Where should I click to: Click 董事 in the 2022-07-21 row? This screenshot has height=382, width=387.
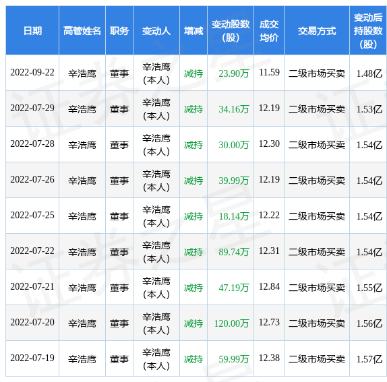119,288
